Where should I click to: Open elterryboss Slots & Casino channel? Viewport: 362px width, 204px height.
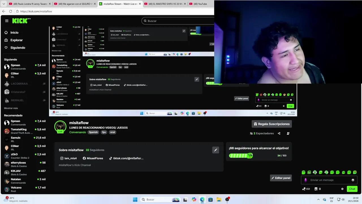coord(25,164)
